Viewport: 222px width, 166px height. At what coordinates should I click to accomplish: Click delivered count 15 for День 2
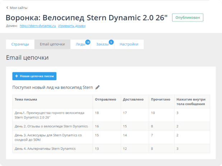(125, 126)
